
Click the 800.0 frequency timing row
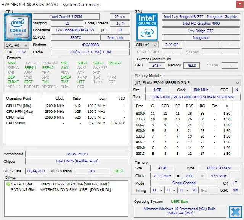185,114
